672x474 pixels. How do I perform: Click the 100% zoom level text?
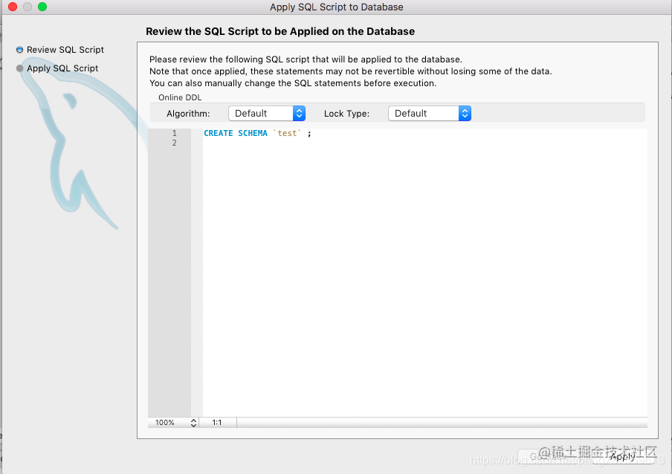coord(164,423)
